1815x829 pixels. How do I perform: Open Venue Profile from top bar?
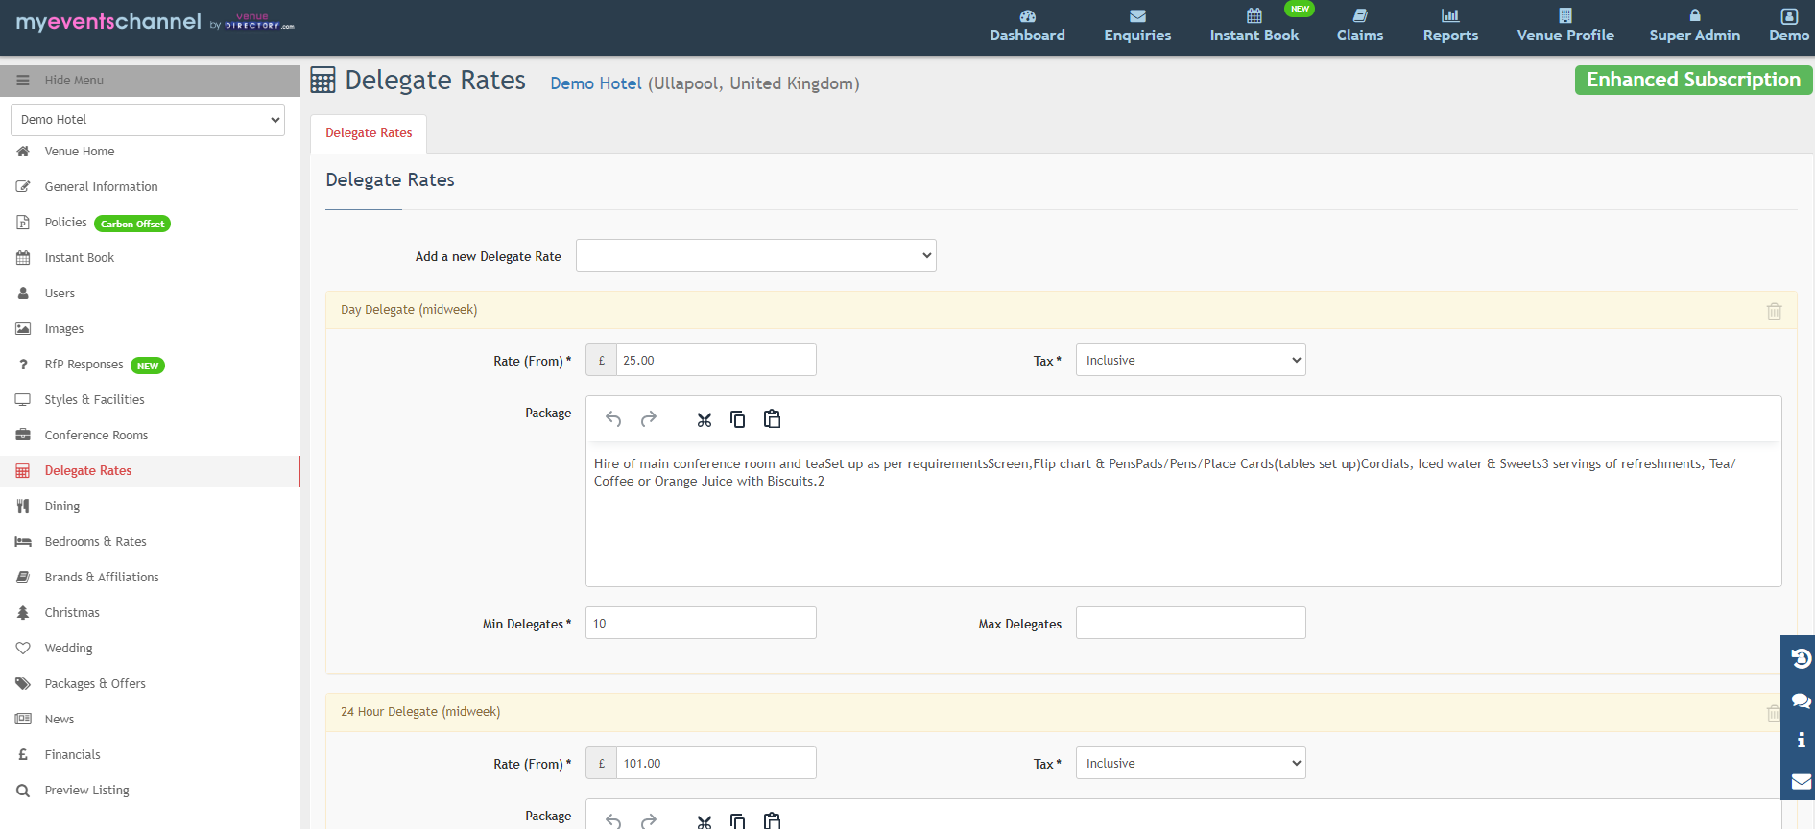click(1565, 26)
